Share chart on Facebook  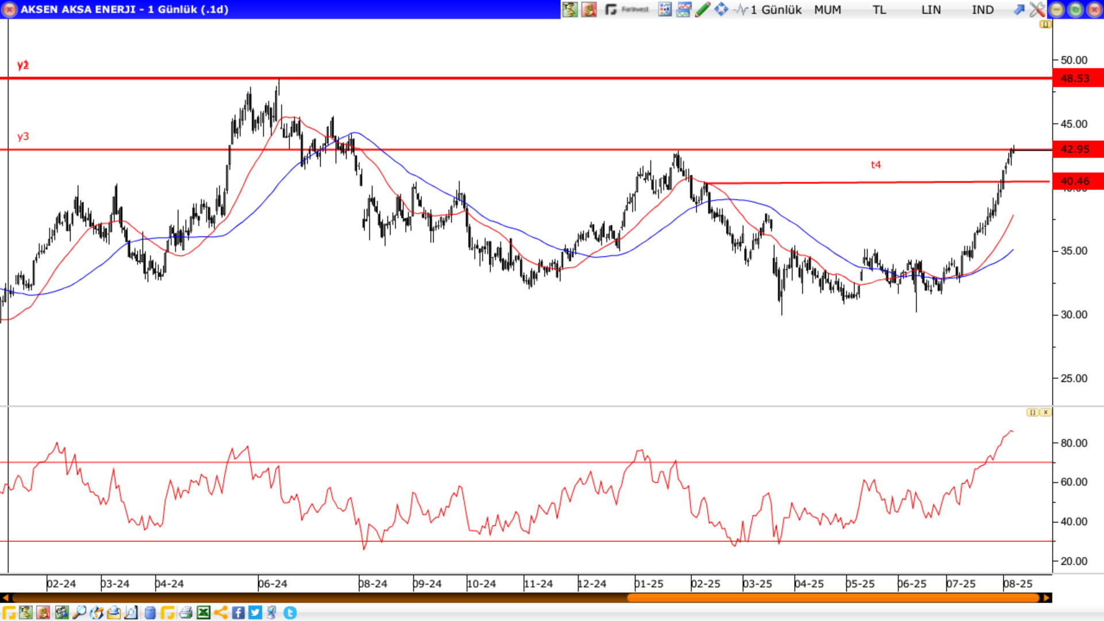[239, 613]
